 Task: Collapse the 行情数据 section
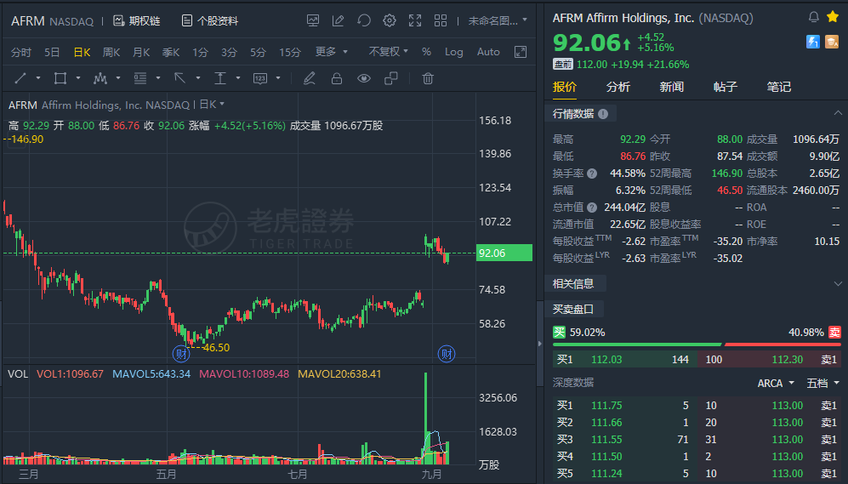(838, 113)
